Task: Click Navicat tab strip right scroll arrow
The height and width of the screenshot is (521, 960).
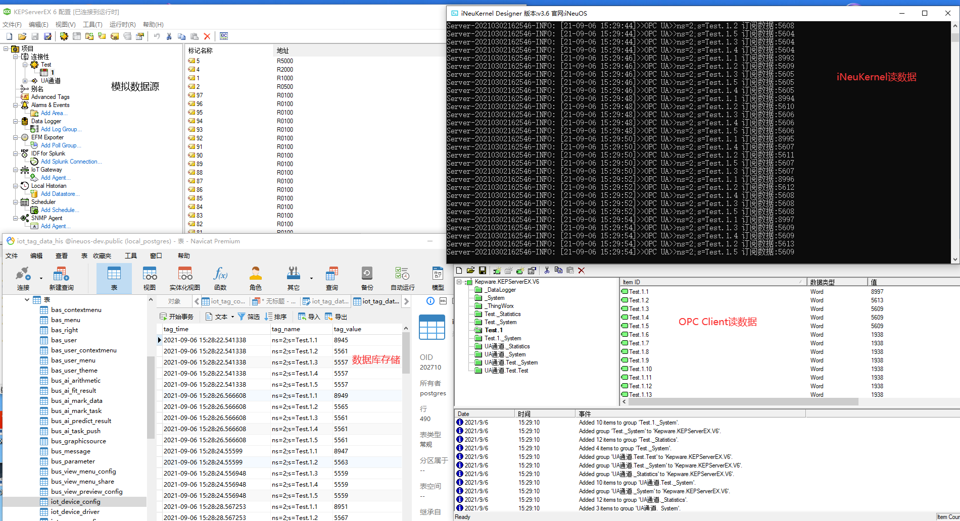Action: point(407,301)
